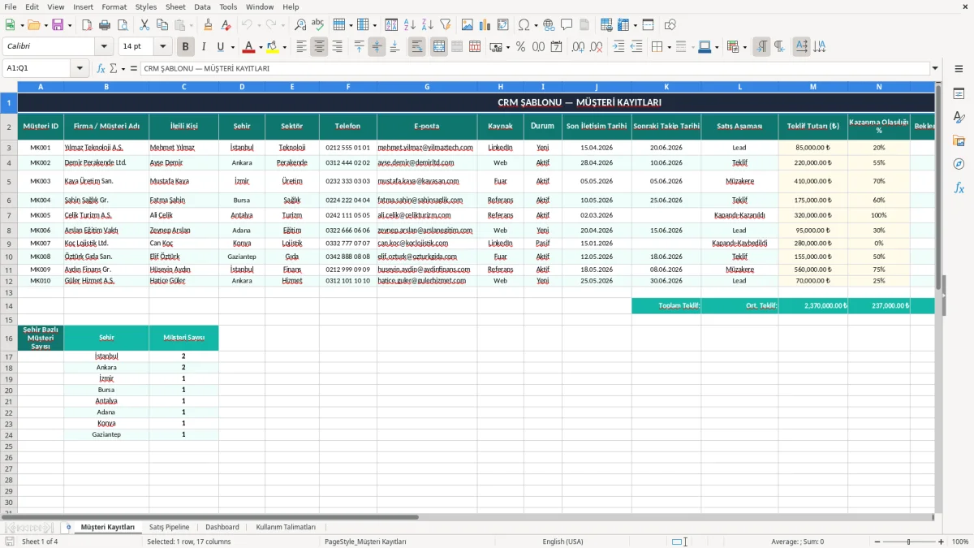Open Find and Replace icon
Viewport: 974px width, 548px height.
click(300, 25)
